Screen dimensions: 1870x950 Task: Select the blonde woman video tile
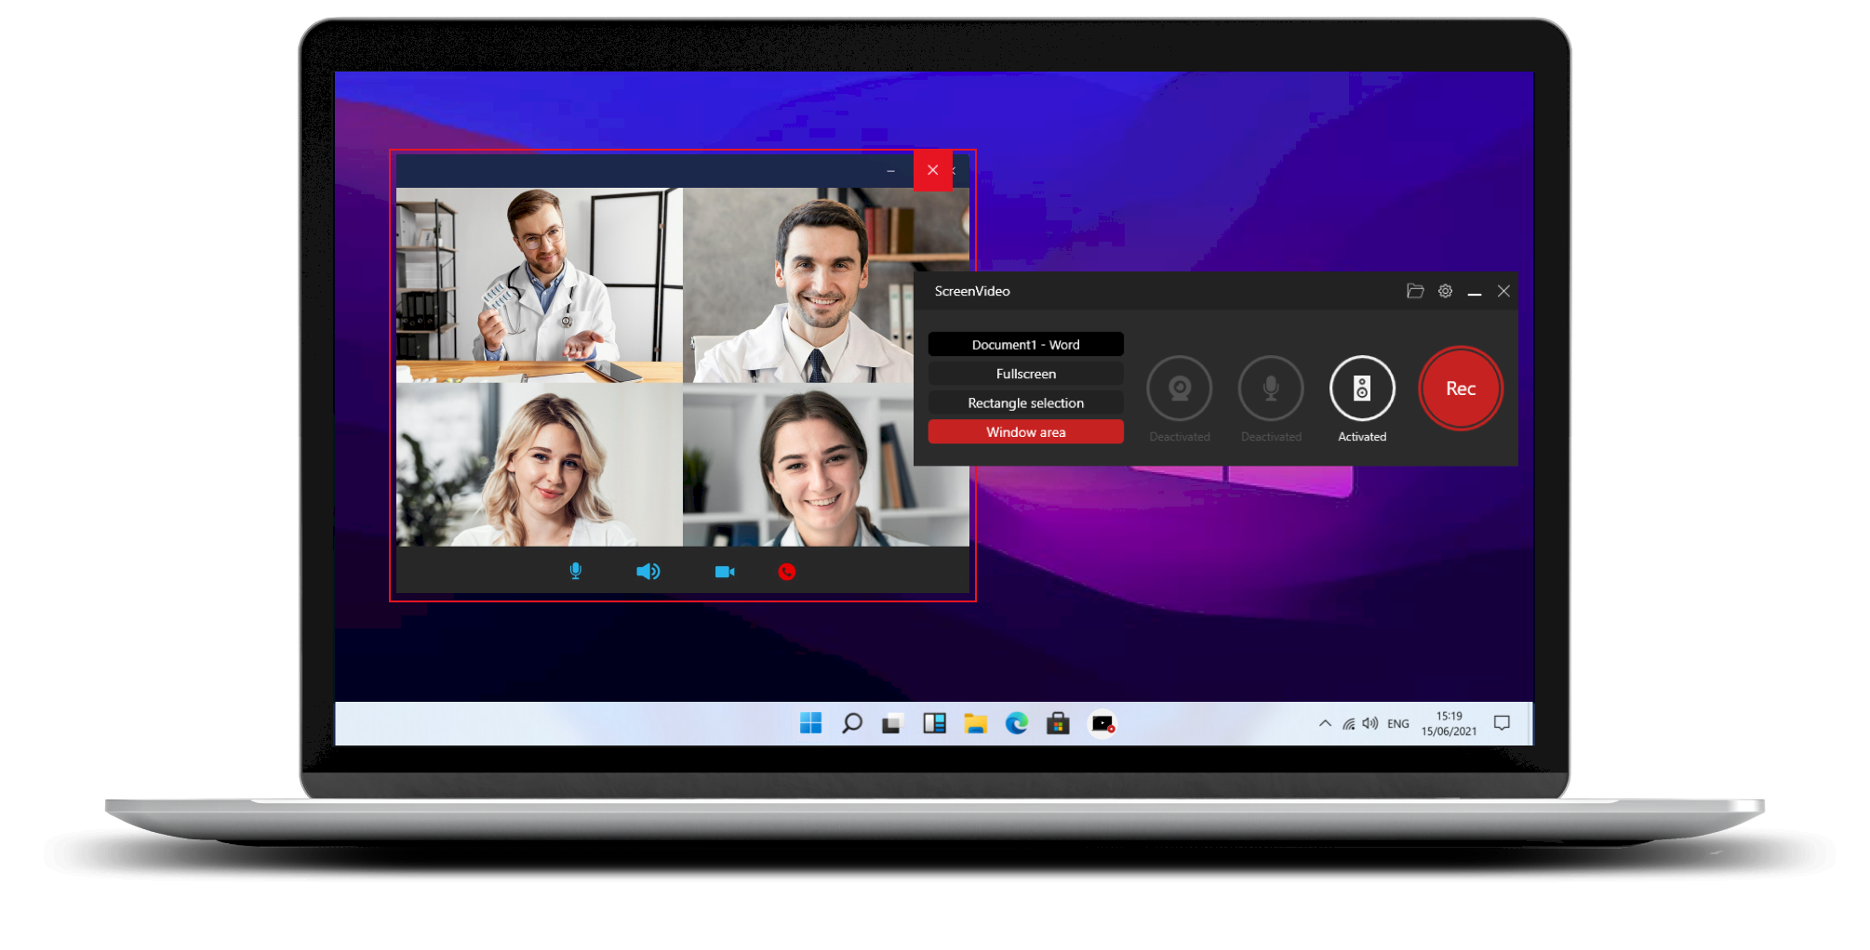pos(539,465)
